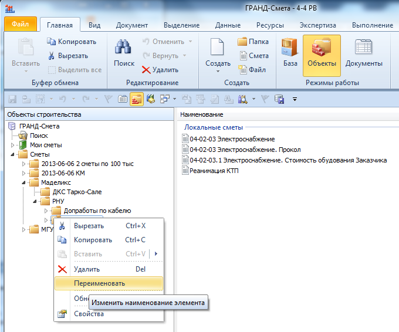
Task: Switch to Вид ribbon tab
Action: 94,25
